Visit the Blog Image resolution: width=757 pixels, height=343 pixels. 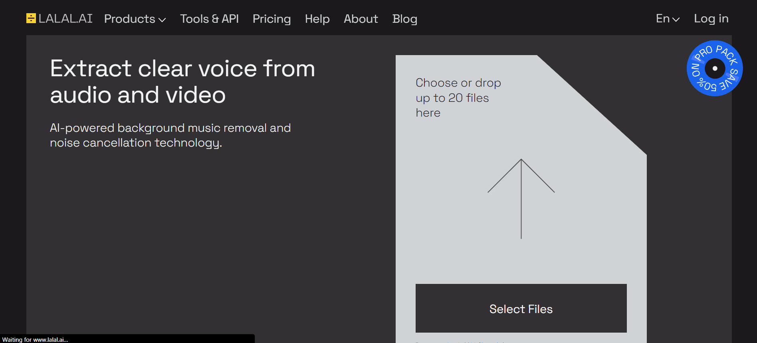[x=405, y=19]
